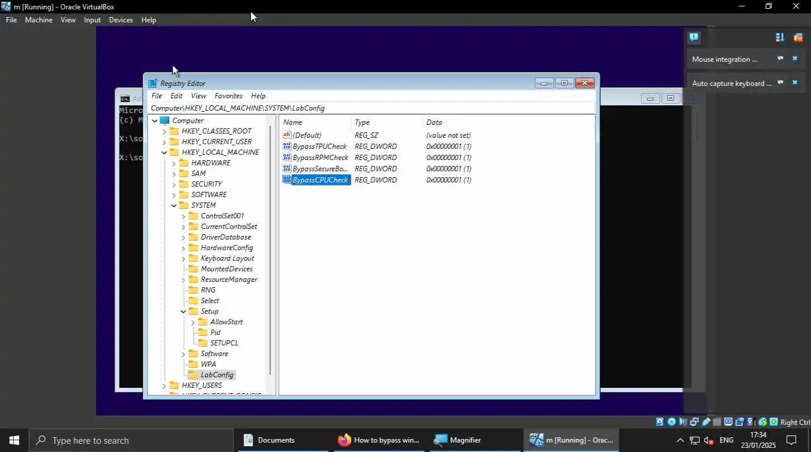Open Registry Editor File menu
Screen dimensions: 811x452
pos(157,95)
